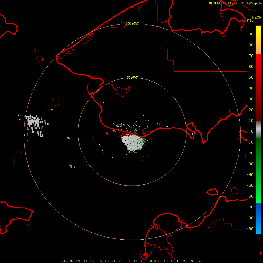The width and height of the screenshot is (263, 263).
Task: Click the positive 50 legend value
Action: click(251, 77)
